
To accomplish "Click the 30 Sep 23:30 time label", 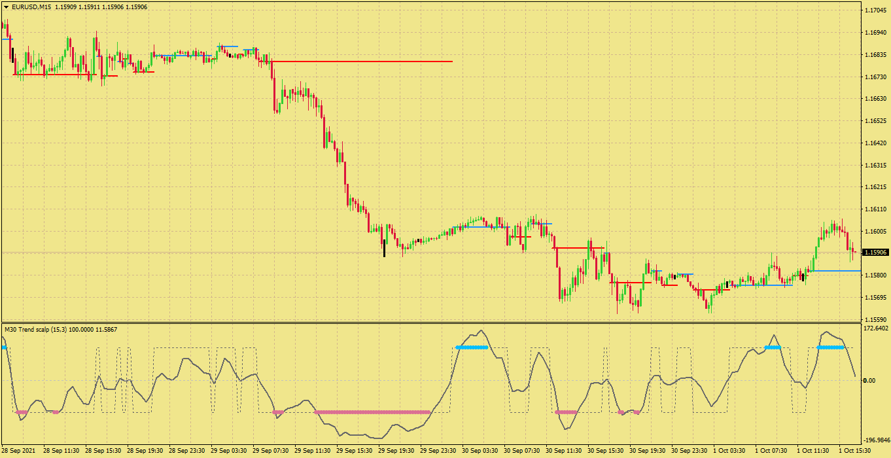I will 690,451.
